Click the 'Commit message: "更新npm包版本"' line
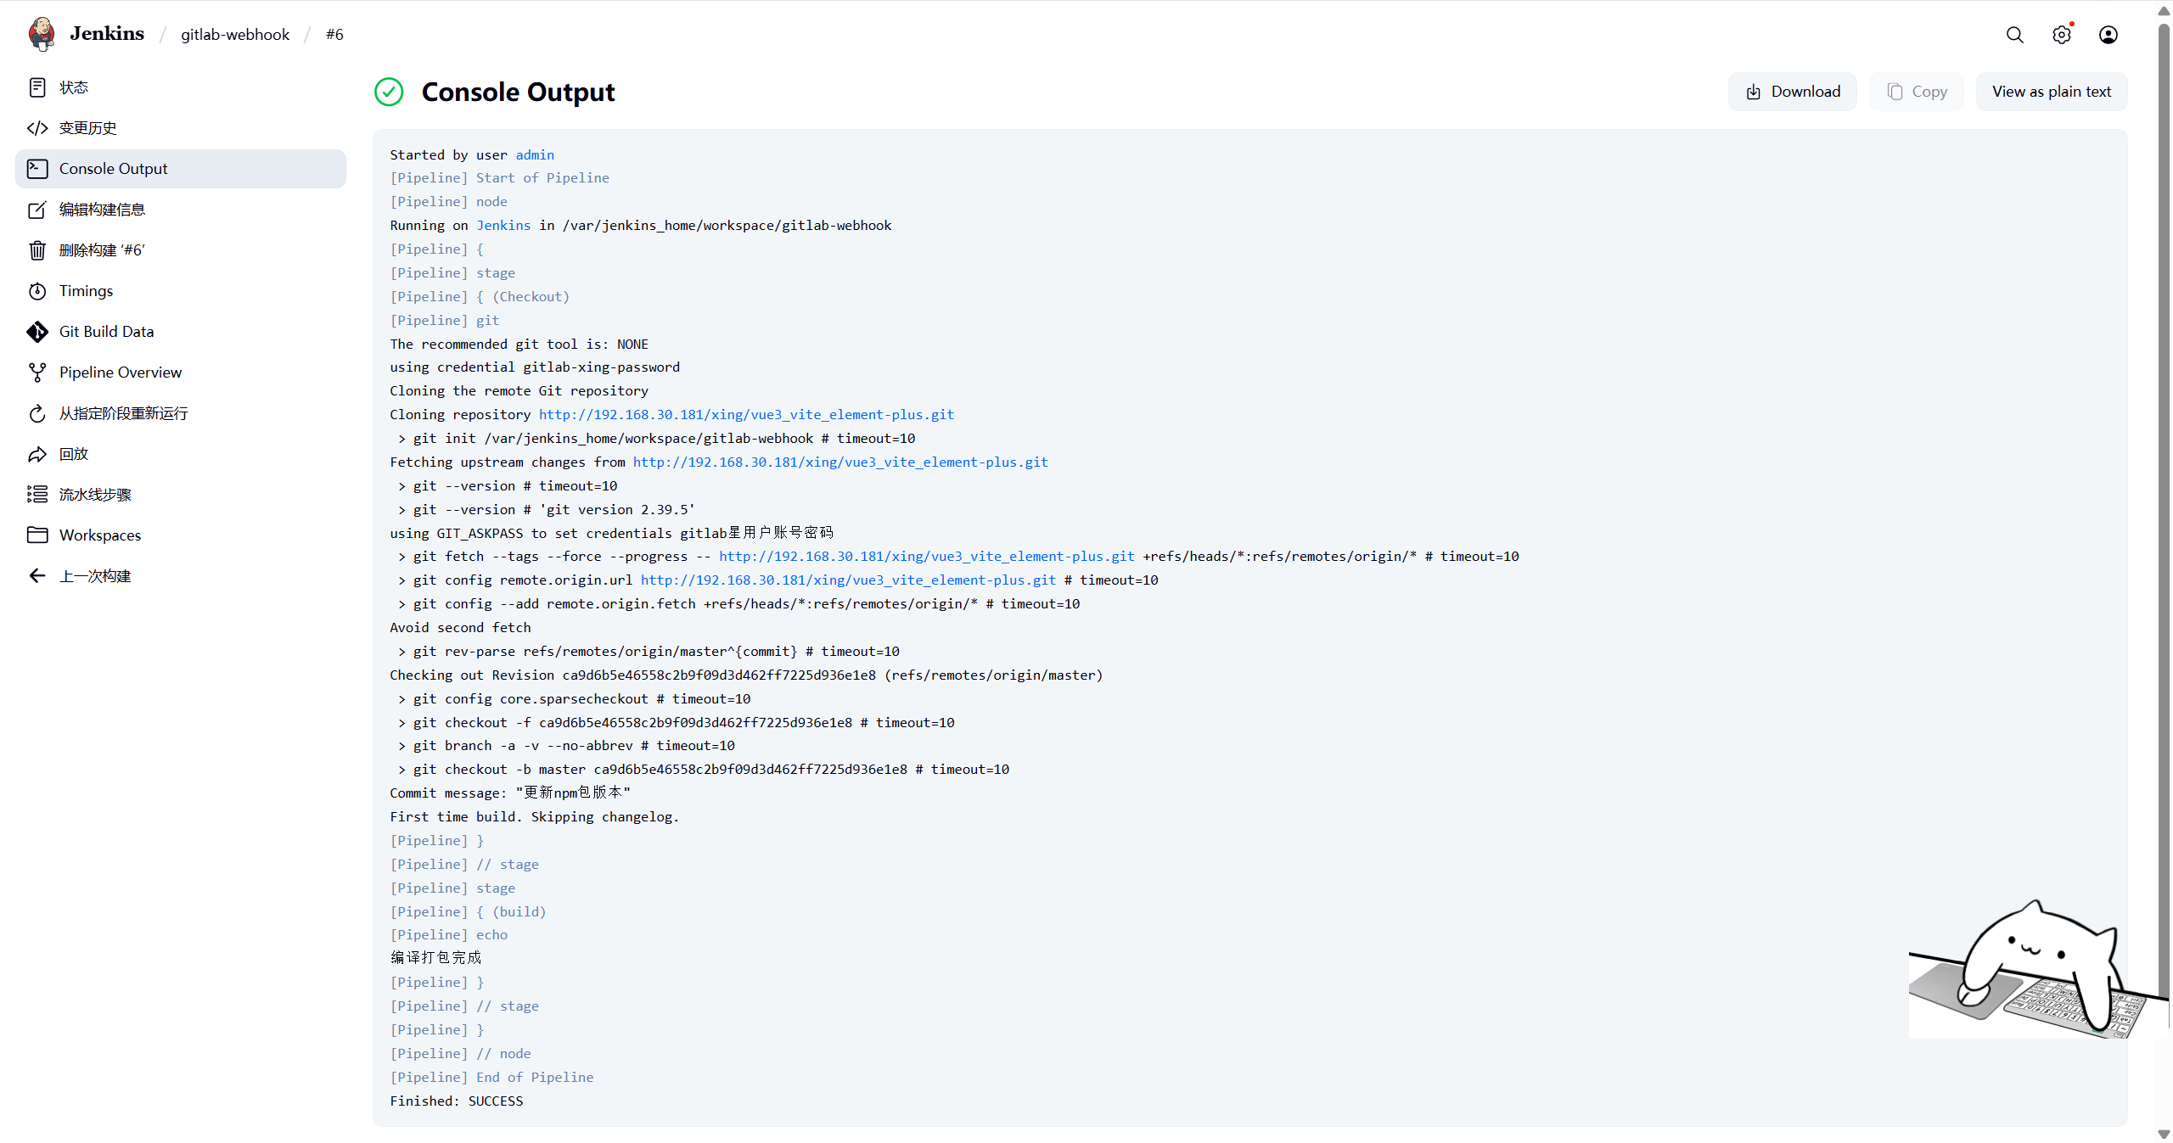 click(510, 793)
